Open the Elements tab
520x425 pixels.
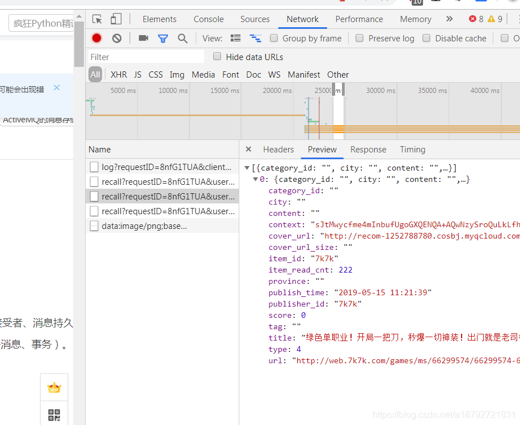159,19
